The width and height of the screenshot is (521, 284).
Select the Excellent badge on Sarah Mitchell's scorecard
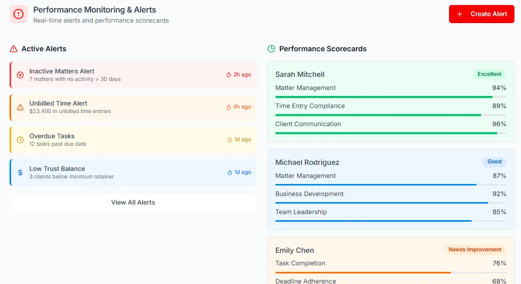click(489, 74)
